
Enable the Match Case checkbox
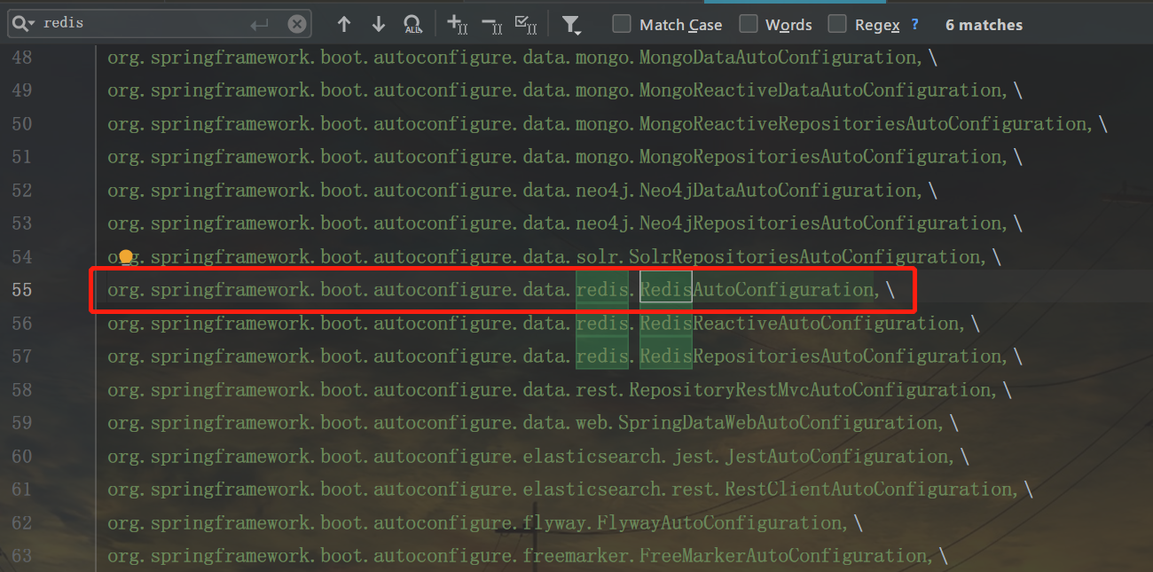623,24
